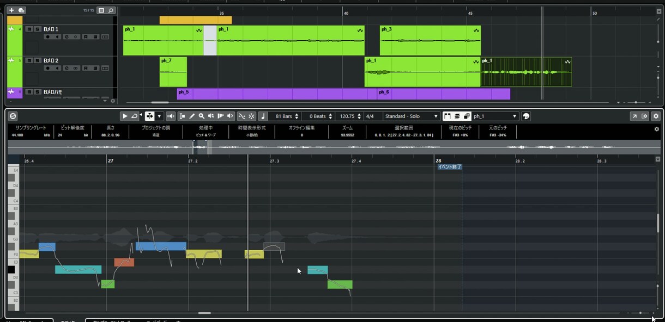
Task: Grab the project horizontal scrollbar handle
Action: coord(160,102)
